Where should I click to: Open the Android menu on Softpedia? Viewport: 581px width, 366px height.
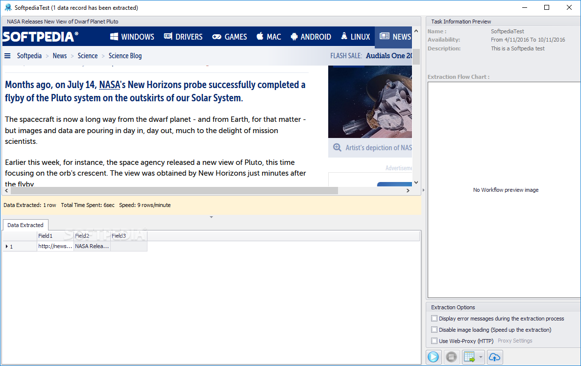tap(311, 37)
